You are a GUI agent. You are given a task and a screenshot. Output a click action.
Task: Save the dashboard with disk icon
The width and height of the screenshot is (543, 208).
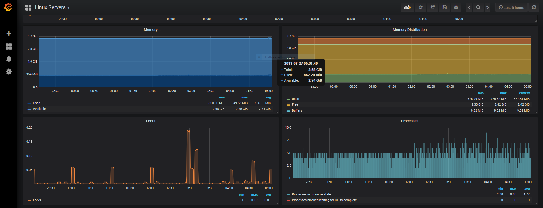click(x=445, y=7)
